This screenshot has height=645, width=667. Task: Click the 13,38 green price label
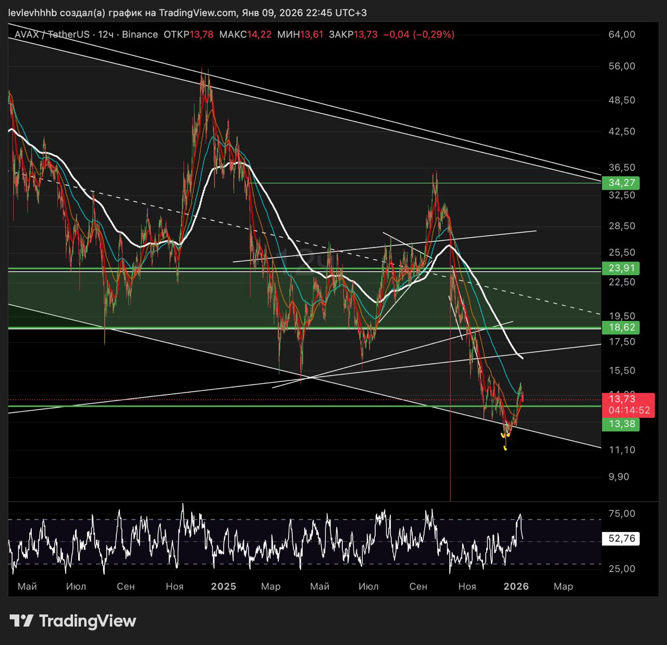point(621,424)
